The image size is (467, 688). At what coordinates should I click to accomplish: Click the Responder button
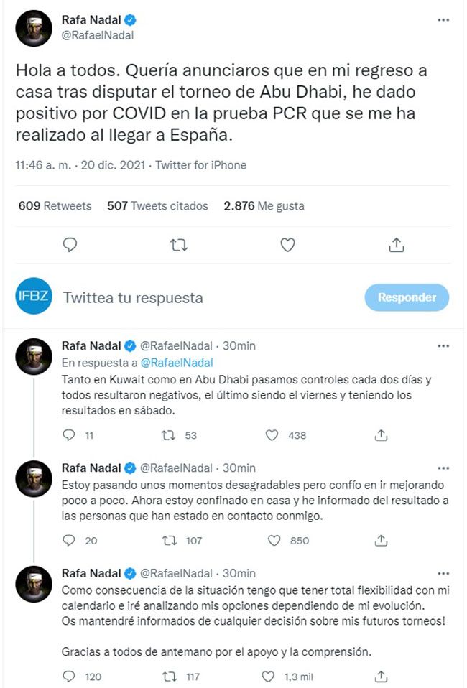click(x=407, y=297)
